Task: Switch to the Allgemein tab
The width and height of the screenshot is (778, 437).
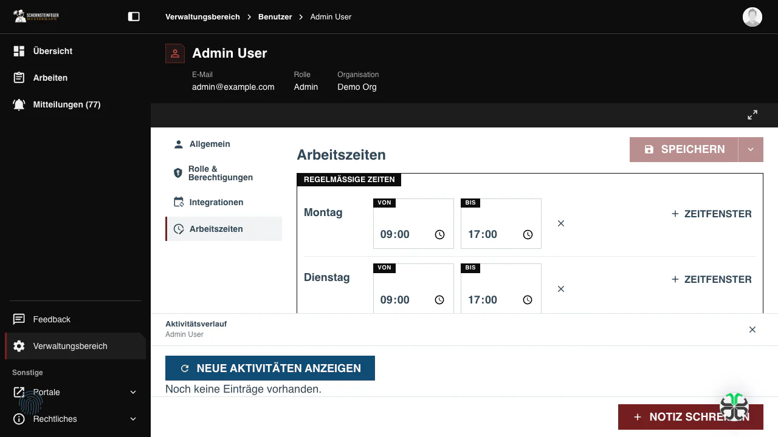Action: tap(224, 144)
